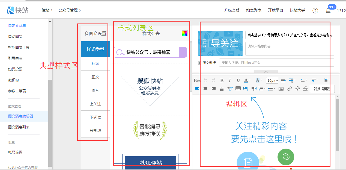Open the notification bell
This screenshot has width=346, height=170.
328,11
